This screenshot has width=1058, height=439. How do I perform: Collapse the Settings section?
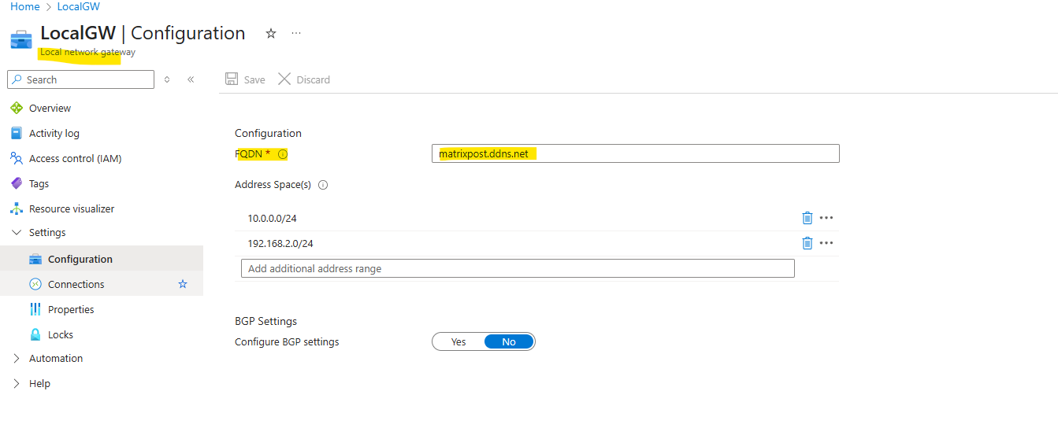click(x=17, y=232)
